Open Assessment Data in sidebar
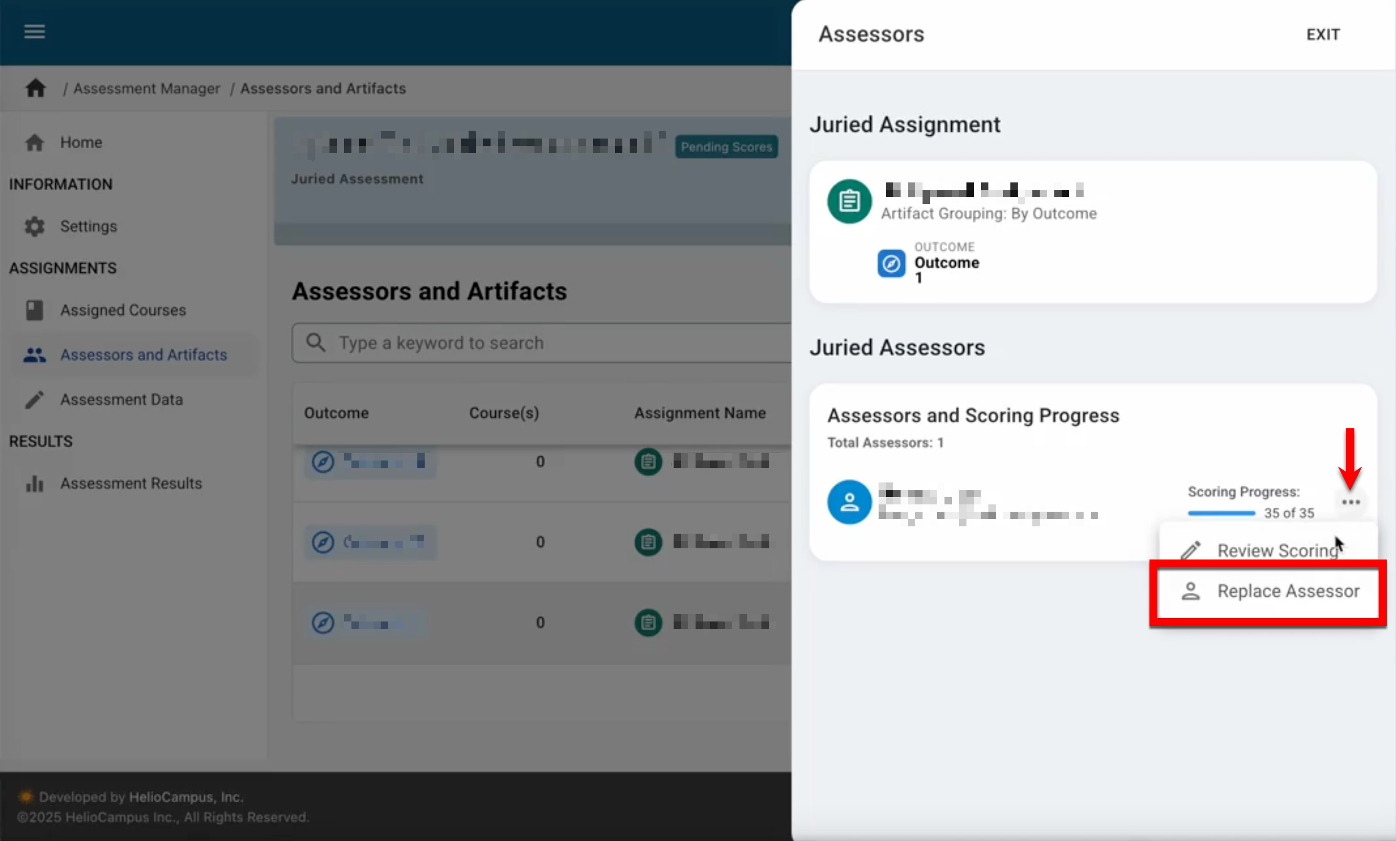1396x841 pixels. (x=121, y=399)
